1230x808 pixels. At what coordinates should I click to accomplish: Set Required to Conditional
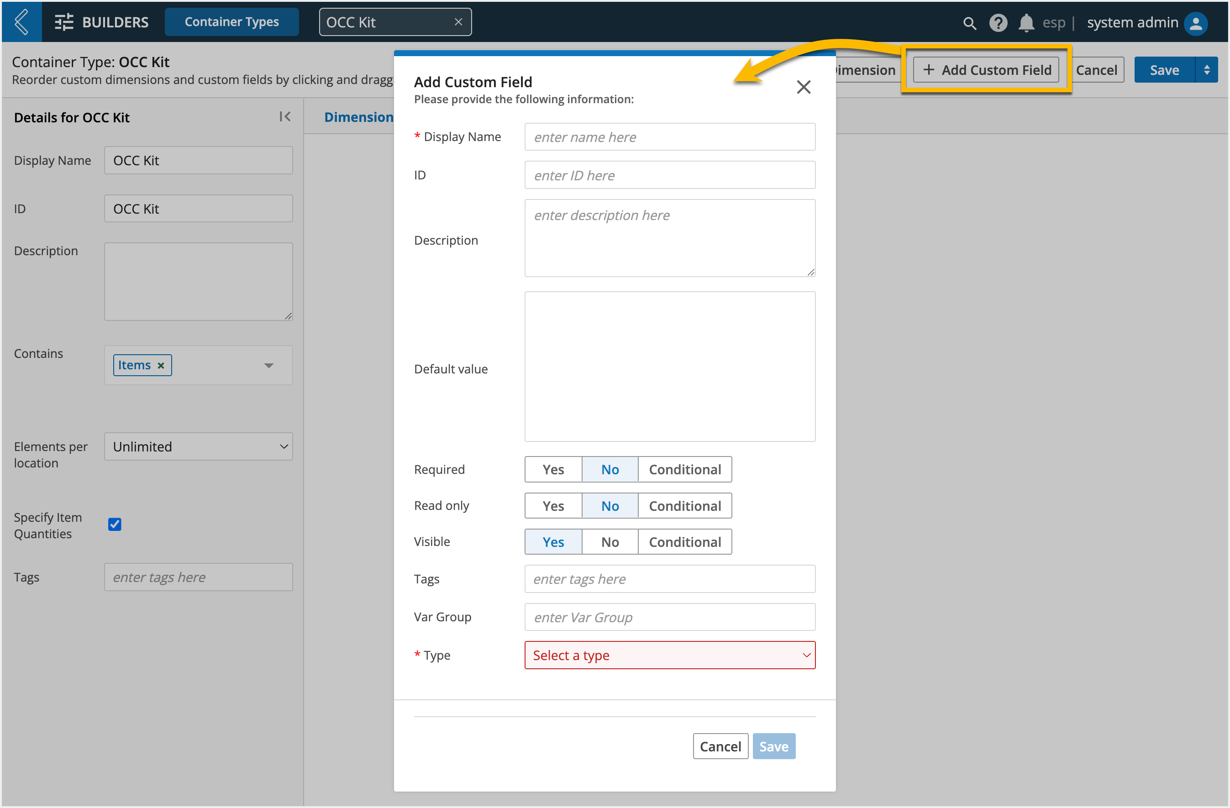685,469
